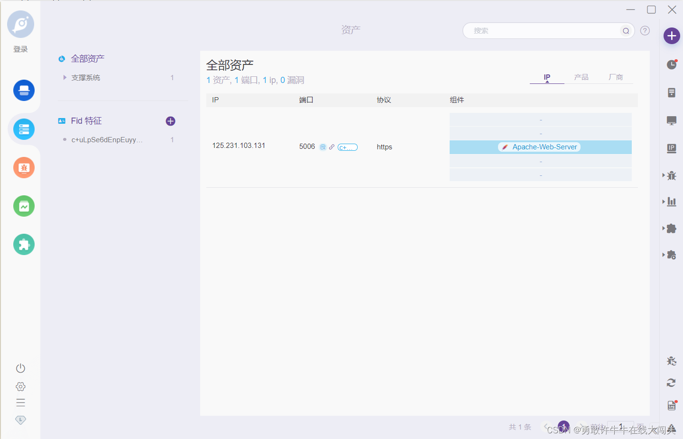Image resolution: width=683 pixels, height=439 pixels.
Task: Open settings via the gear icon
Action: pos(20,386)
